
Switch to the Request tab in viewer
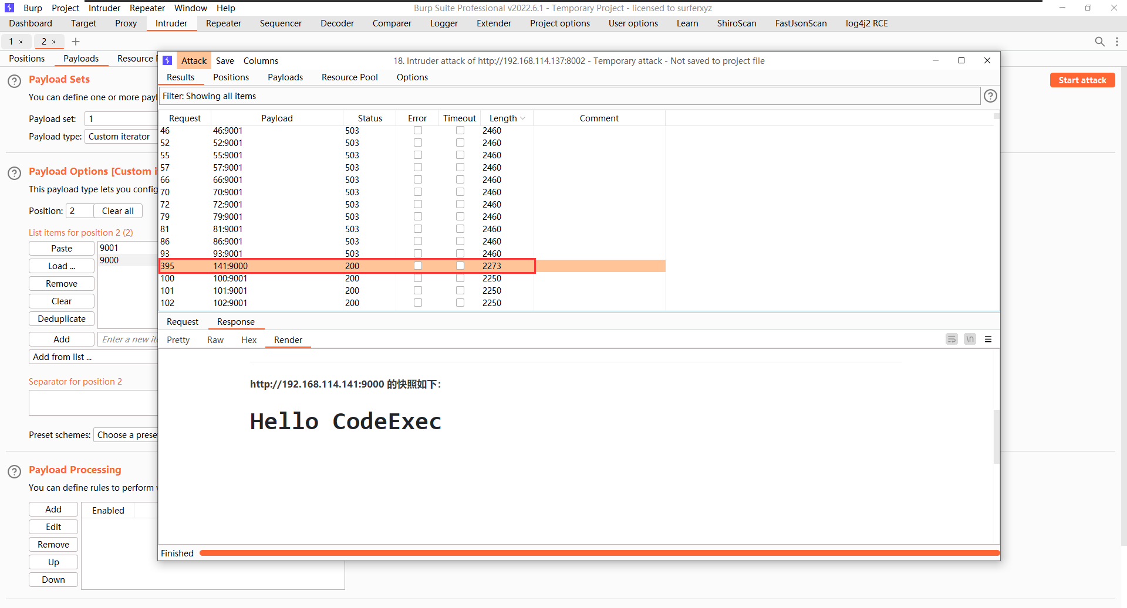pyautogui.click(x=183, y=322)
